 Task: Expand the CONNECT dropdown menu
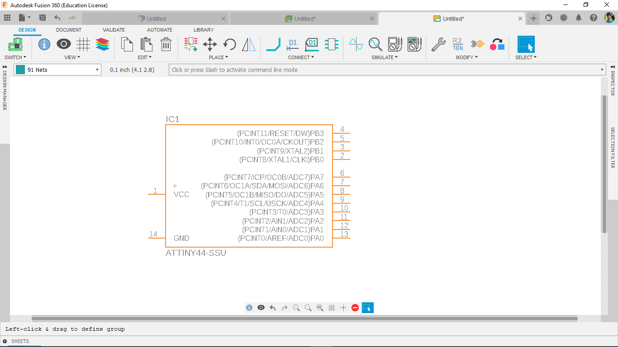301,57
